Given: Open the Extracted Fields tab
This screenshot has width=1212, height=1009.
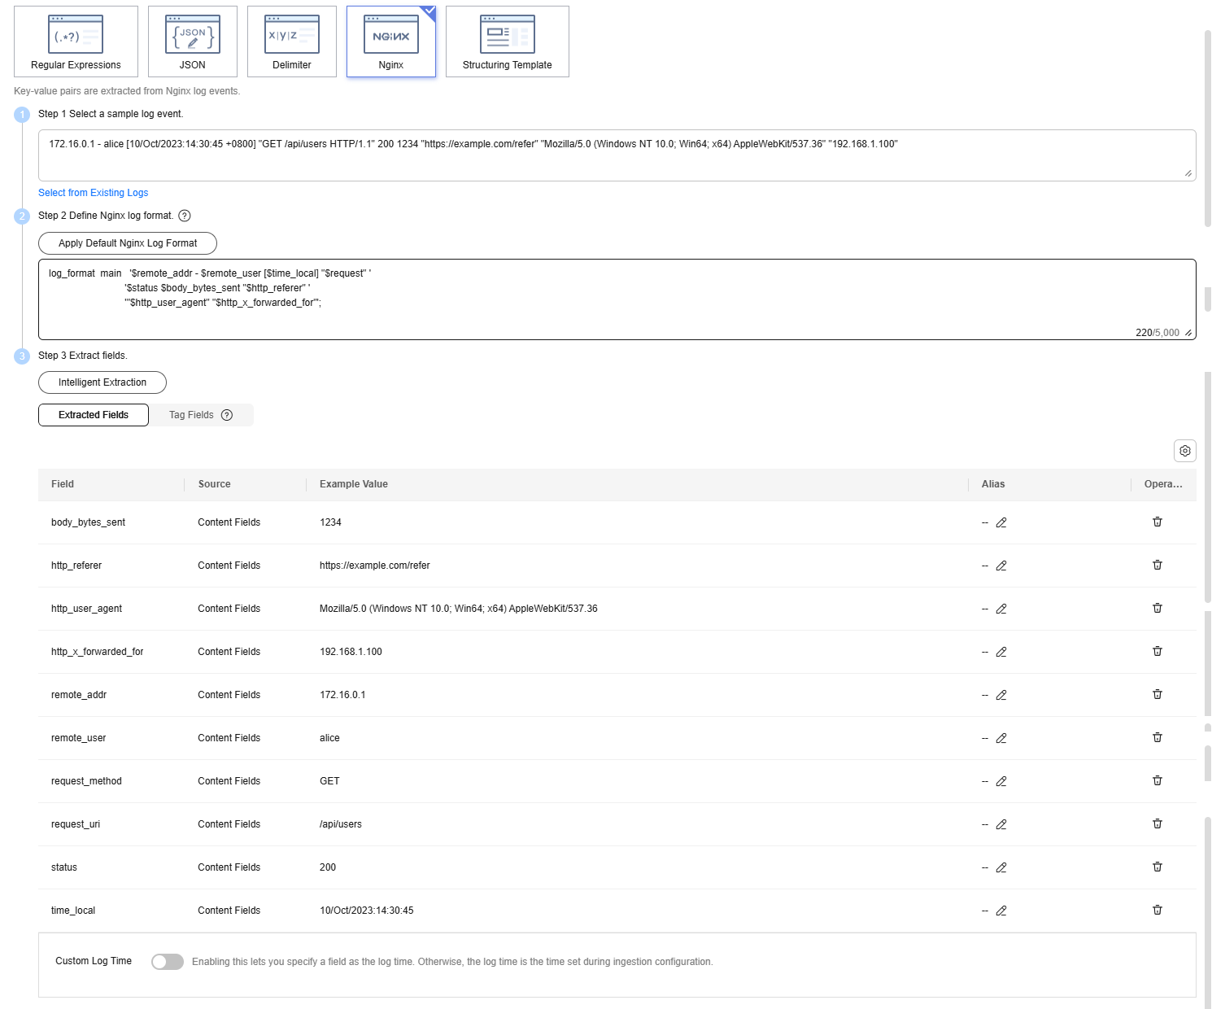Looking at the screenshot, I should click(x=94, y=415).
